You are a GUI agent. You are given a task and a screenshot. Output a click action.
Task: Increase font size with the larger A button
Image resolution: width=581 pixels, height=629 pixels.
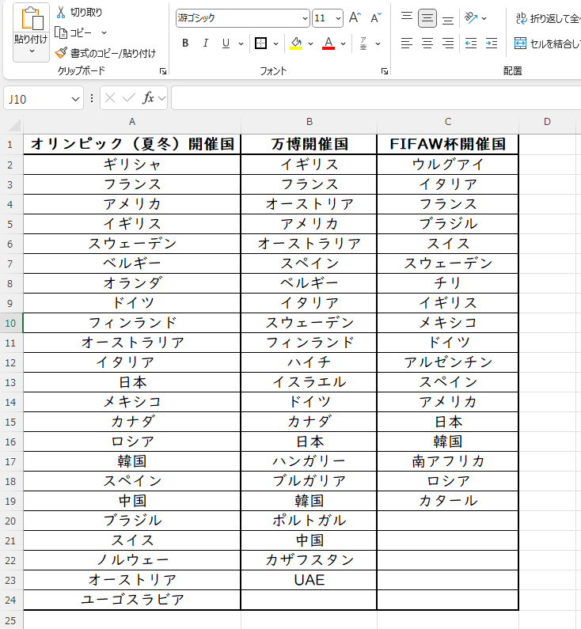point(355,17)
